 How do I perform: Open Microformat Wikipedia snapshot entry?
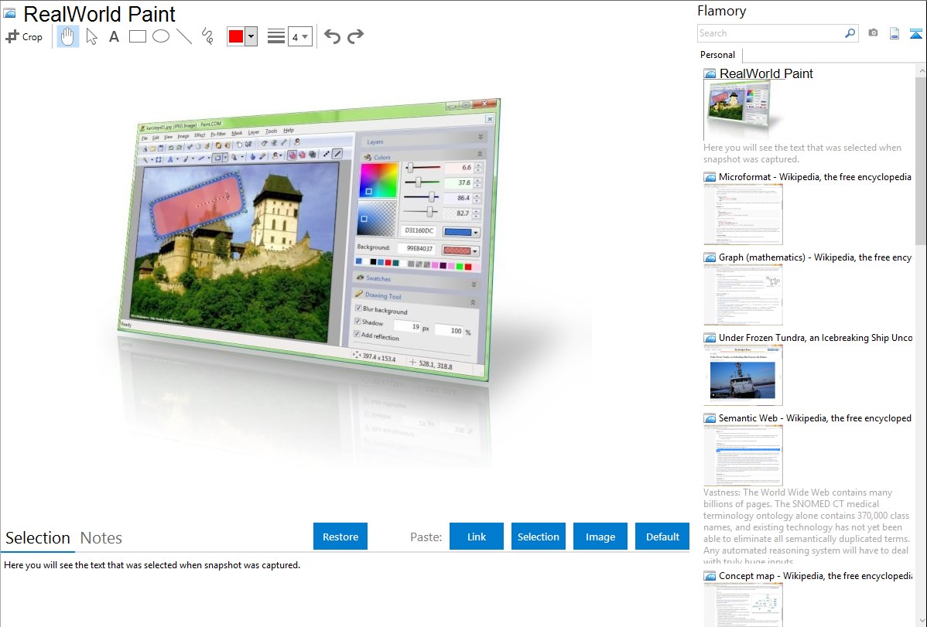[x=815, y=177]
